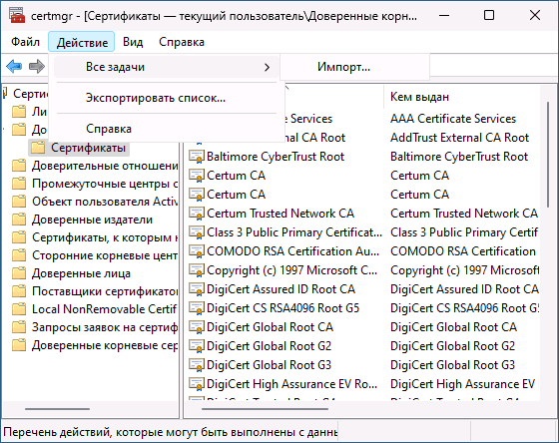Click issuer cell AddTrust External CA Root
This screenshot has width=559, height=443.
tap(459, 138)
